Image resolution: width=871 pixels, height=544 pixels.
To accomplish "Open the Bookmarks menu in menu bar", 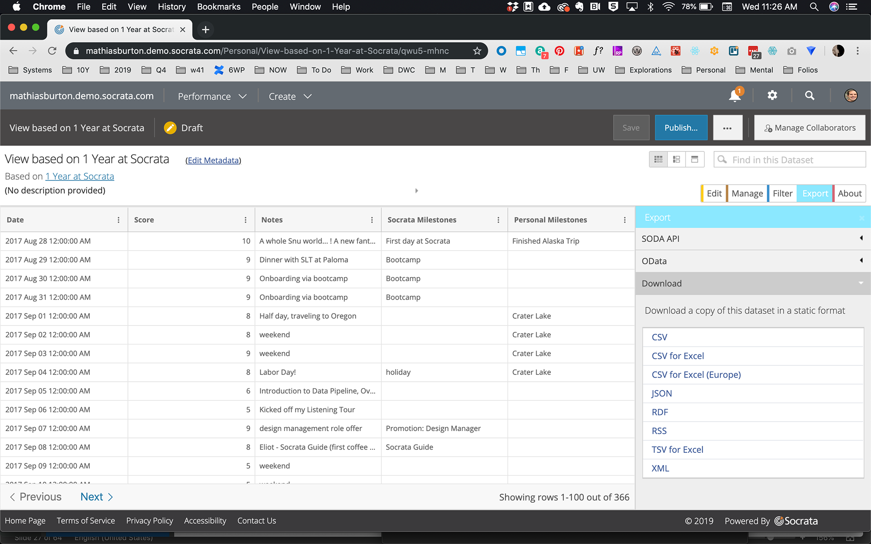I will [x=219, y=7].
